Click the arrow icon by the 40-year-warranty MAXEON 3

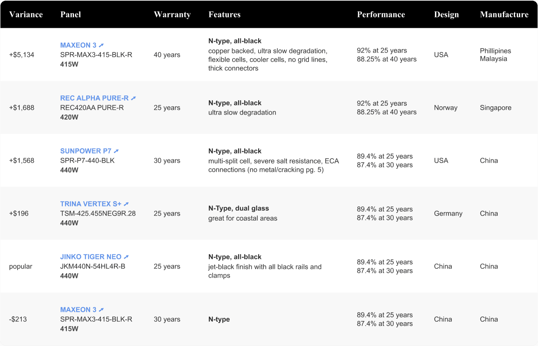101,46
